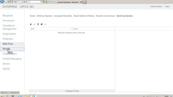Open the Delivery Reports tab
Viewport: 173px width, 97px height.
[44, 16]
